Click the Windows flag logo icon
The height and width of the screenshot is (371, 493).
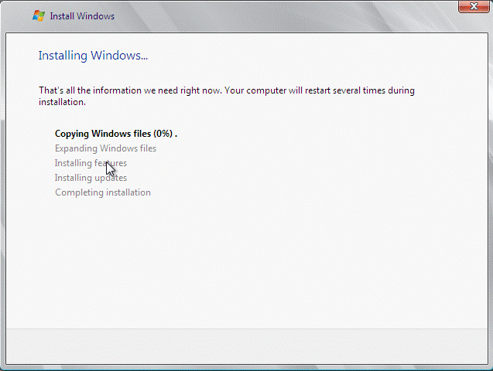[39, 16]
